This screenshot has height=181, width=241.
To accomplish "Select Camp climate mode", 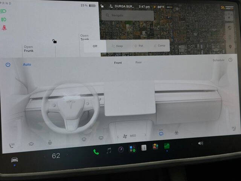I will tap(160, 46).
